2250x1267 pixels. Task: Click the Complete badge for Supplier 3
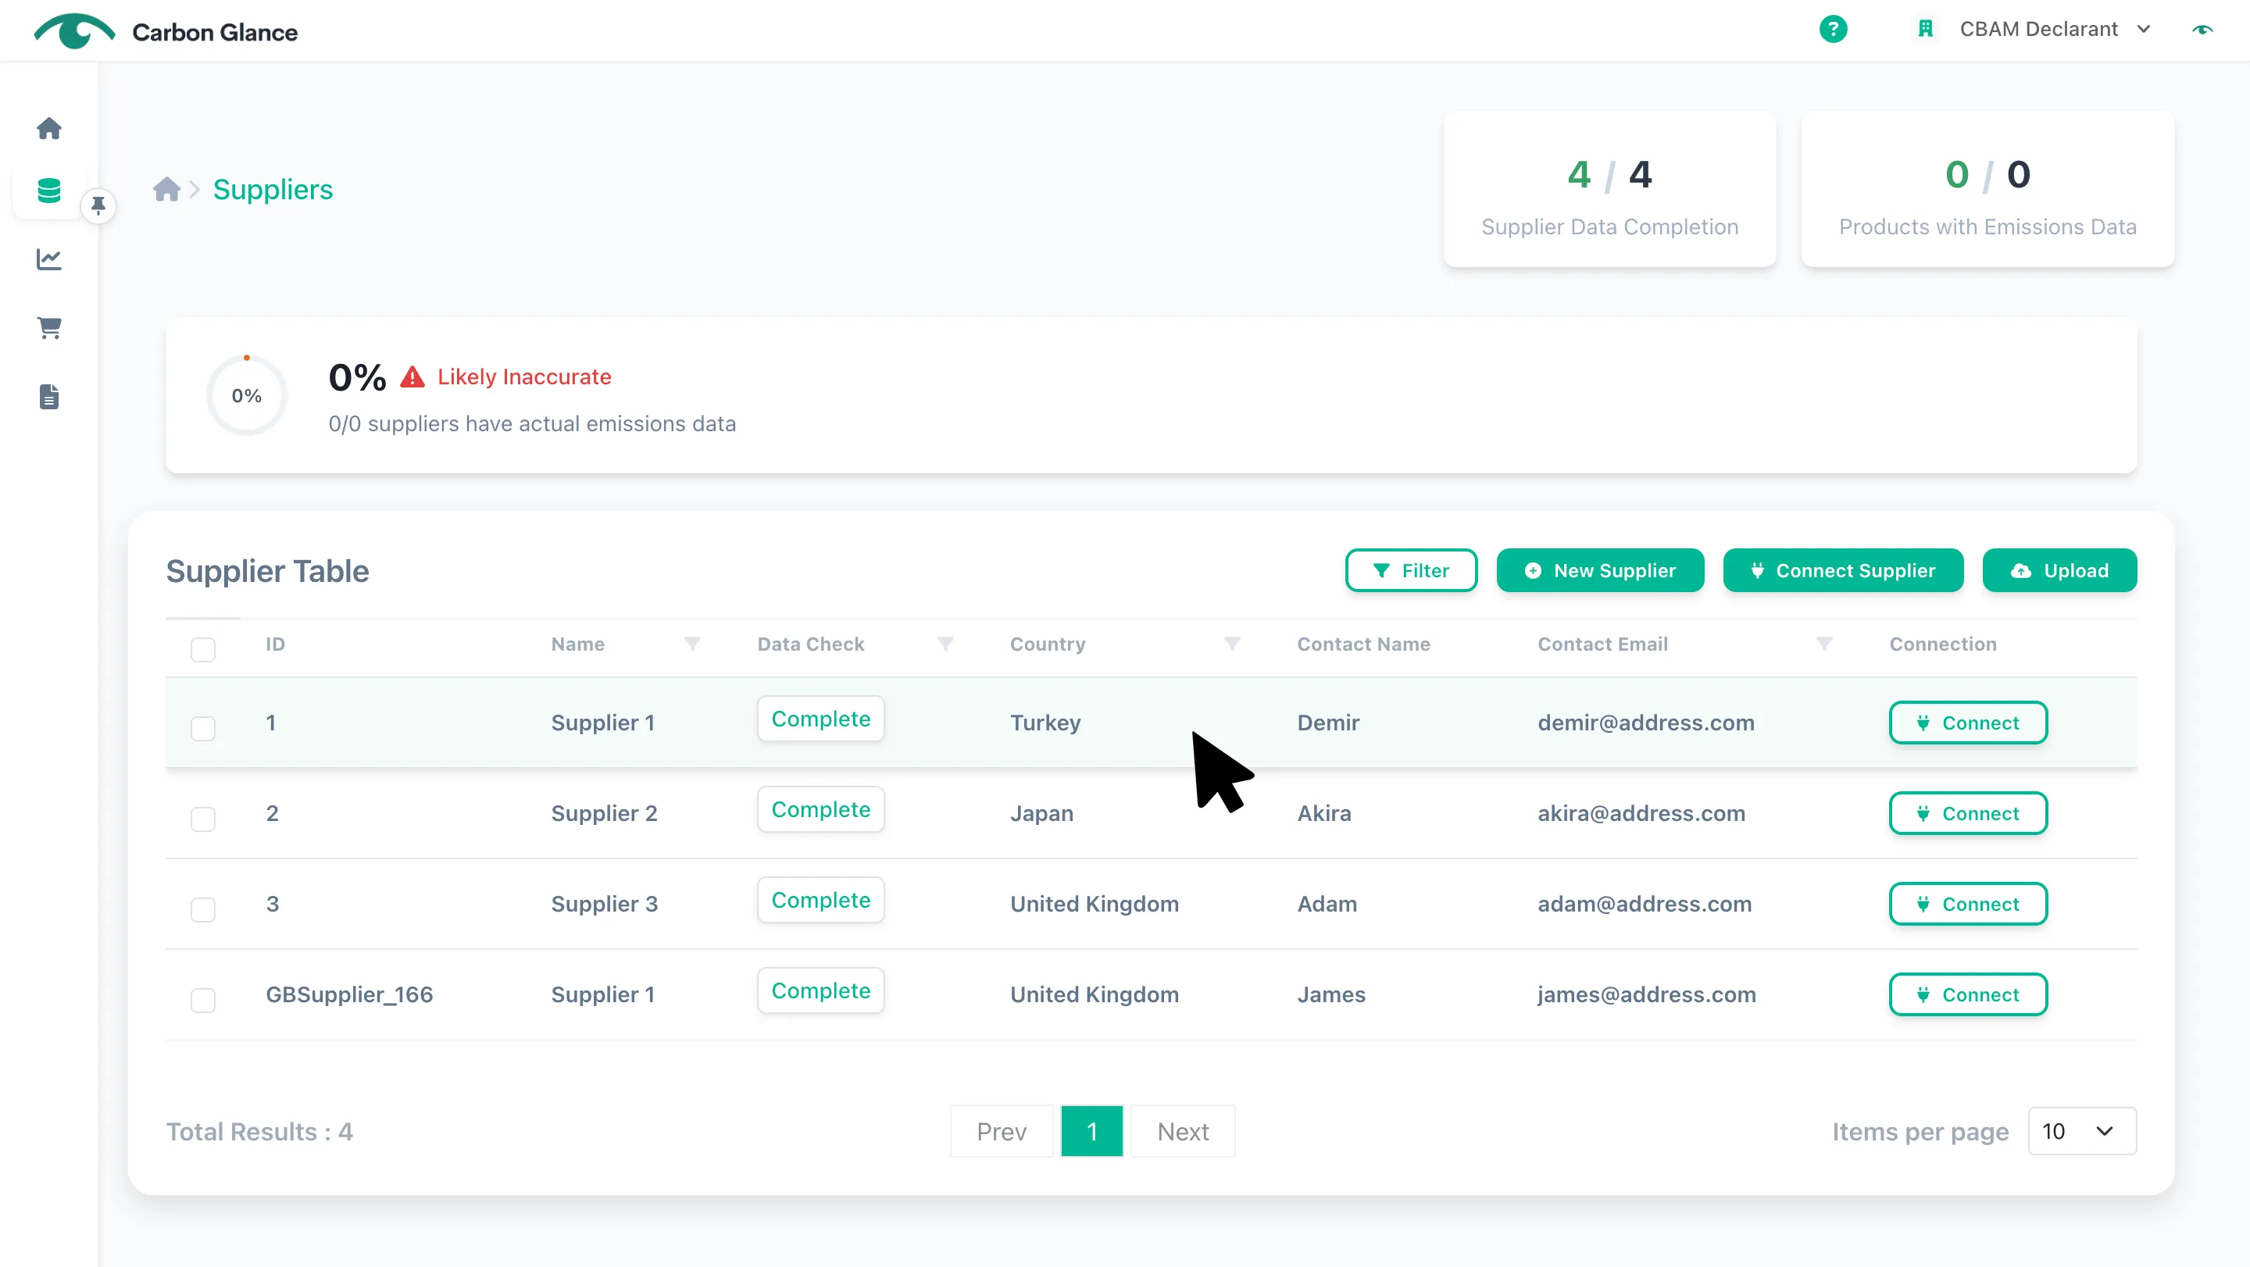coord(820,901)
